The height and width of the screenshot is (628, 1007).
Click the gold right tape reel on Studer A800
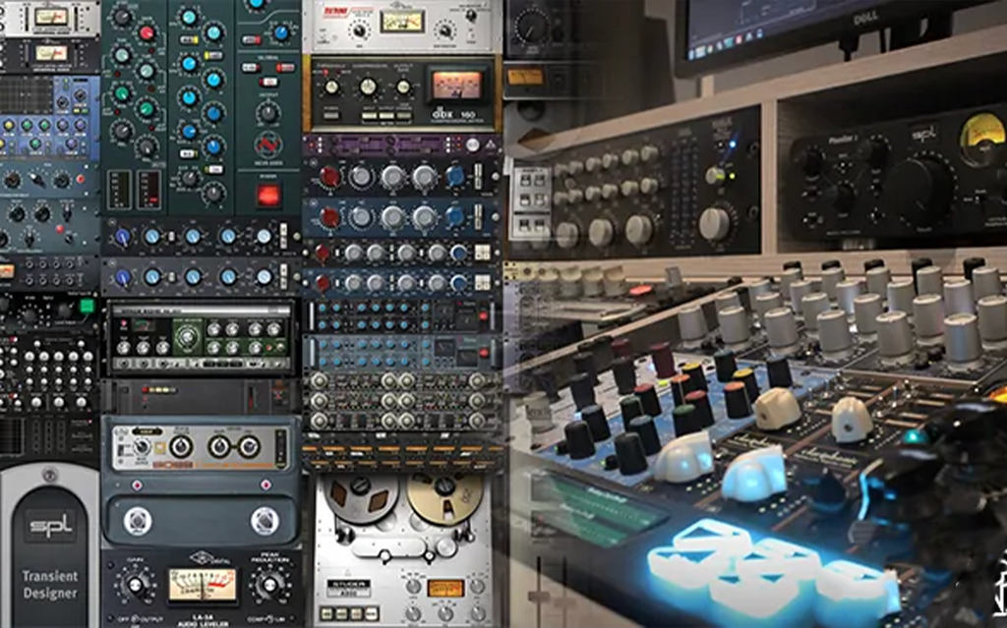click(445, 499)
